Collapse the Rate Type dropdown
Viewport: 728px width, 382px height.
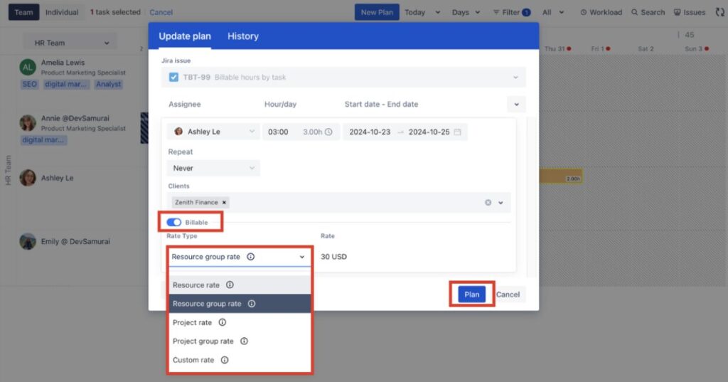301,257
